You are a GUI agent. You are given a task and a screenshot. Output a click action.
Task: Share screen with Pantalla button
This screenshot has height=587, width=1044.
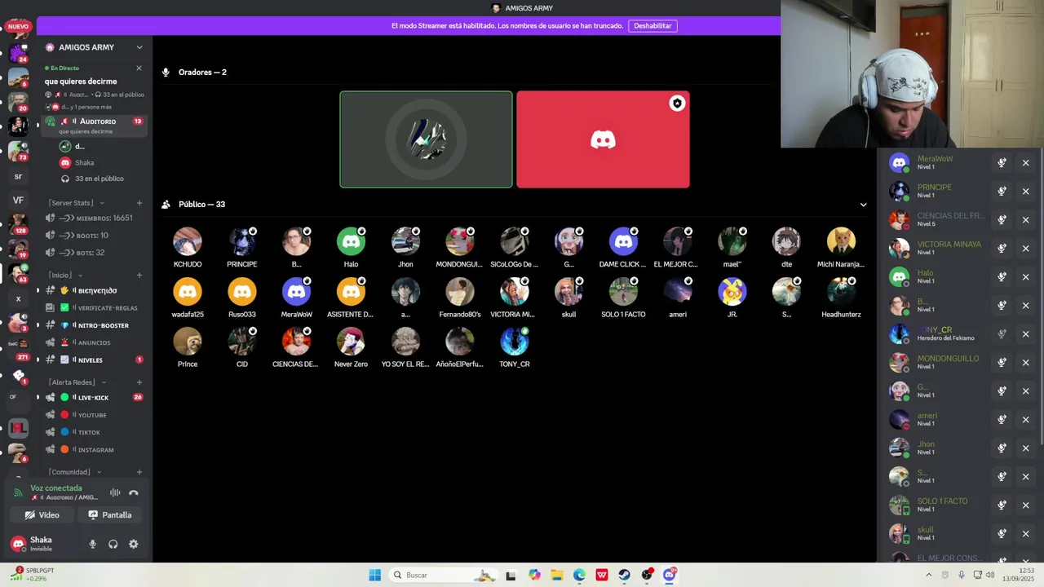(x=110, y=515)
